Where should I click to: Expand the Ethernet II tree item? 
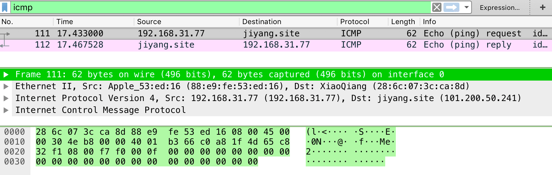click(x=6, y=87)
